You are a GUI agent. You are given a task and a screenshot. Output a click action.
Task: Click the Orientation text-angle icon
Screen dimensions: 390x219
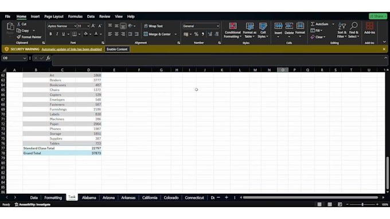pos(130,26)
